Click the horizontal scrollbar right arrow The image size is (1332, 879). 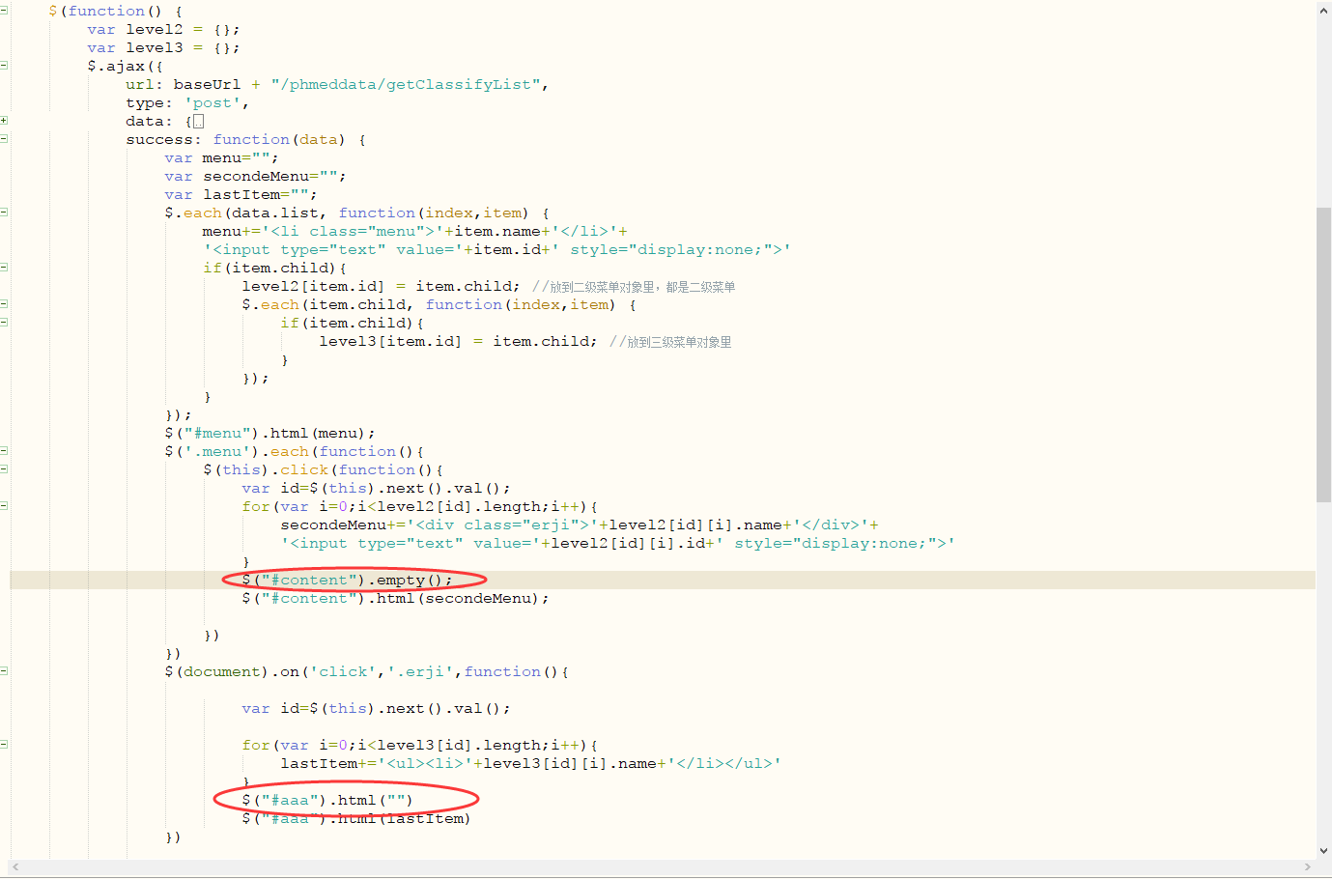pyautogui.click(x=1308, y=867)
